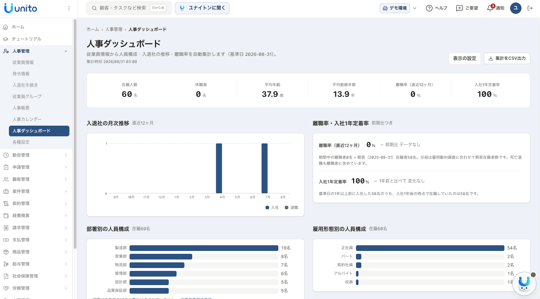Go to ホーム via breadcrumb
The width and height of the screenshot is (540, 299).
click(x=93, y=30)
